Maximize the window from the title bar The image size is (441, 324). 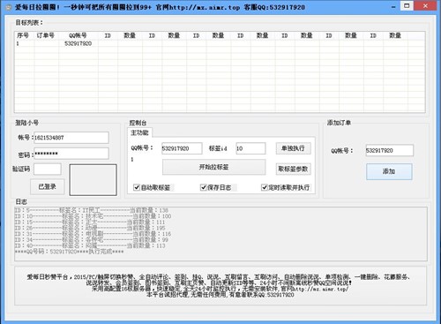(407, 6)
